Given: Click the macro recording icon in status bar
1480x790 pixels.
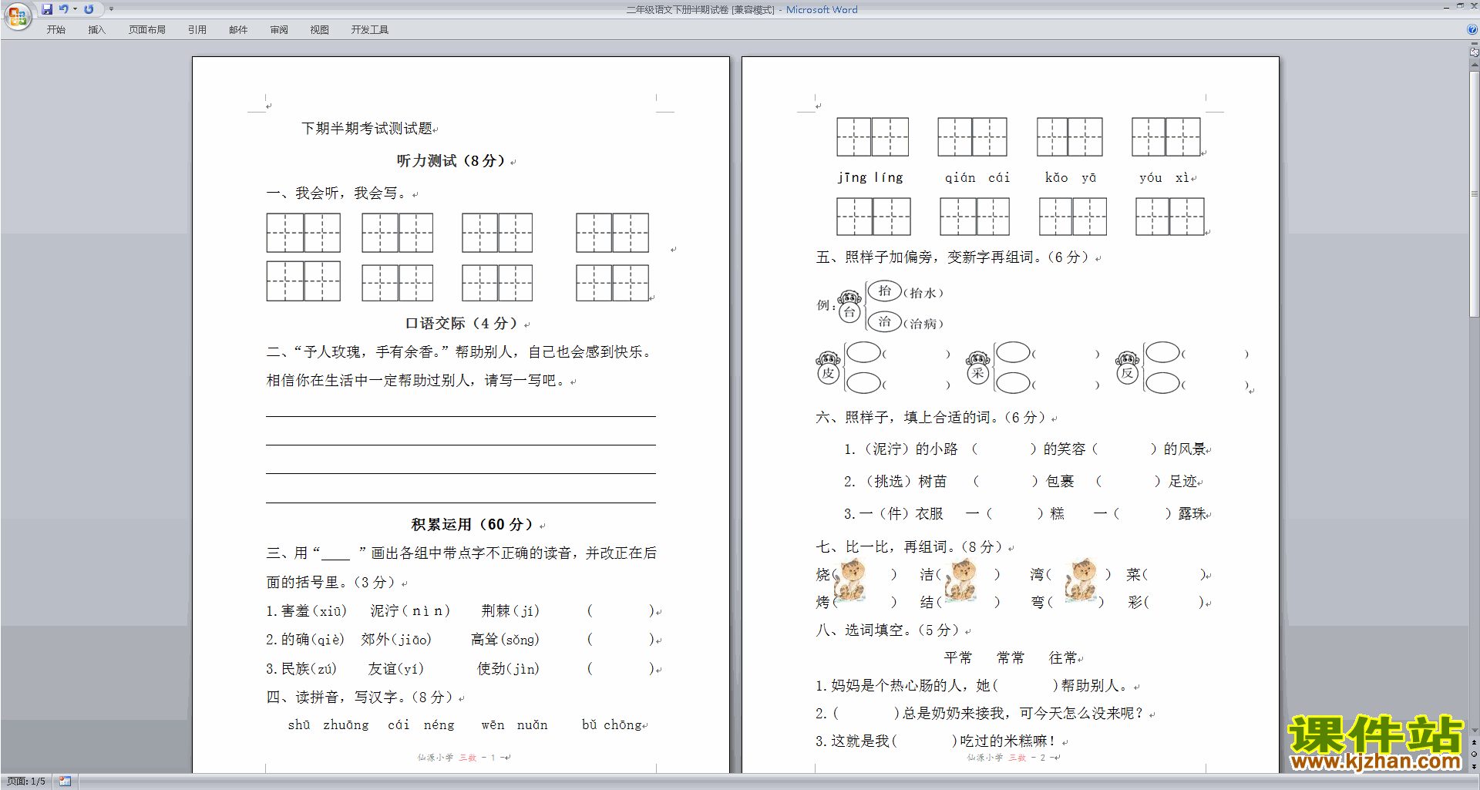Looking at the screenshot, I should pyautogui.click(x=65, y=782).
